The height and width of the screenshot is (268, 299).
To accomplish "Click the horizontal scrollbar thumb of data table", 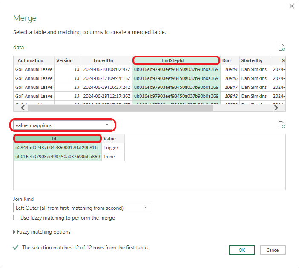I will 121,108.
